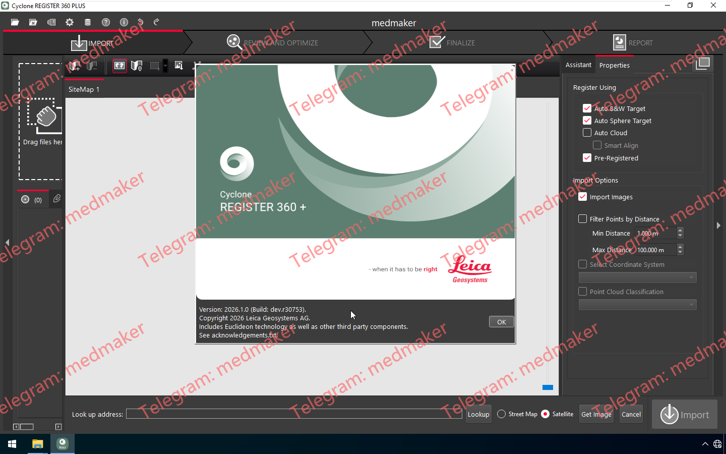Click the Cancel button
Screen dimensions: 726x454
[631, 414]
